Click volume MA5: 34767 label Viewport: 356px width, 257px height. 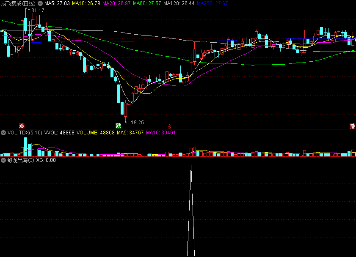coord(130,133)
